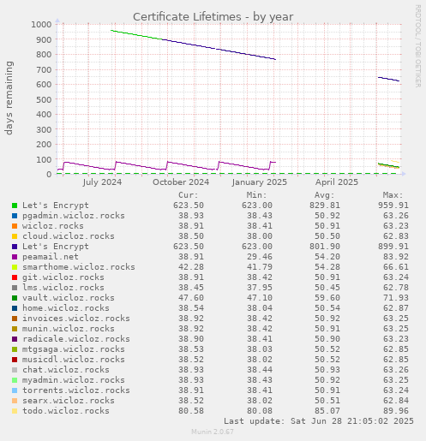Click the 29.46 min value for peamail.net

(260, 257)
